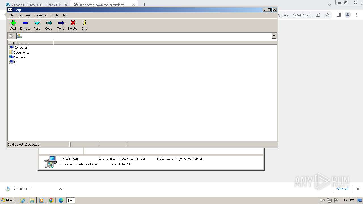
Task: Bookmark this page with the star icon
Action: pos(327,15)
